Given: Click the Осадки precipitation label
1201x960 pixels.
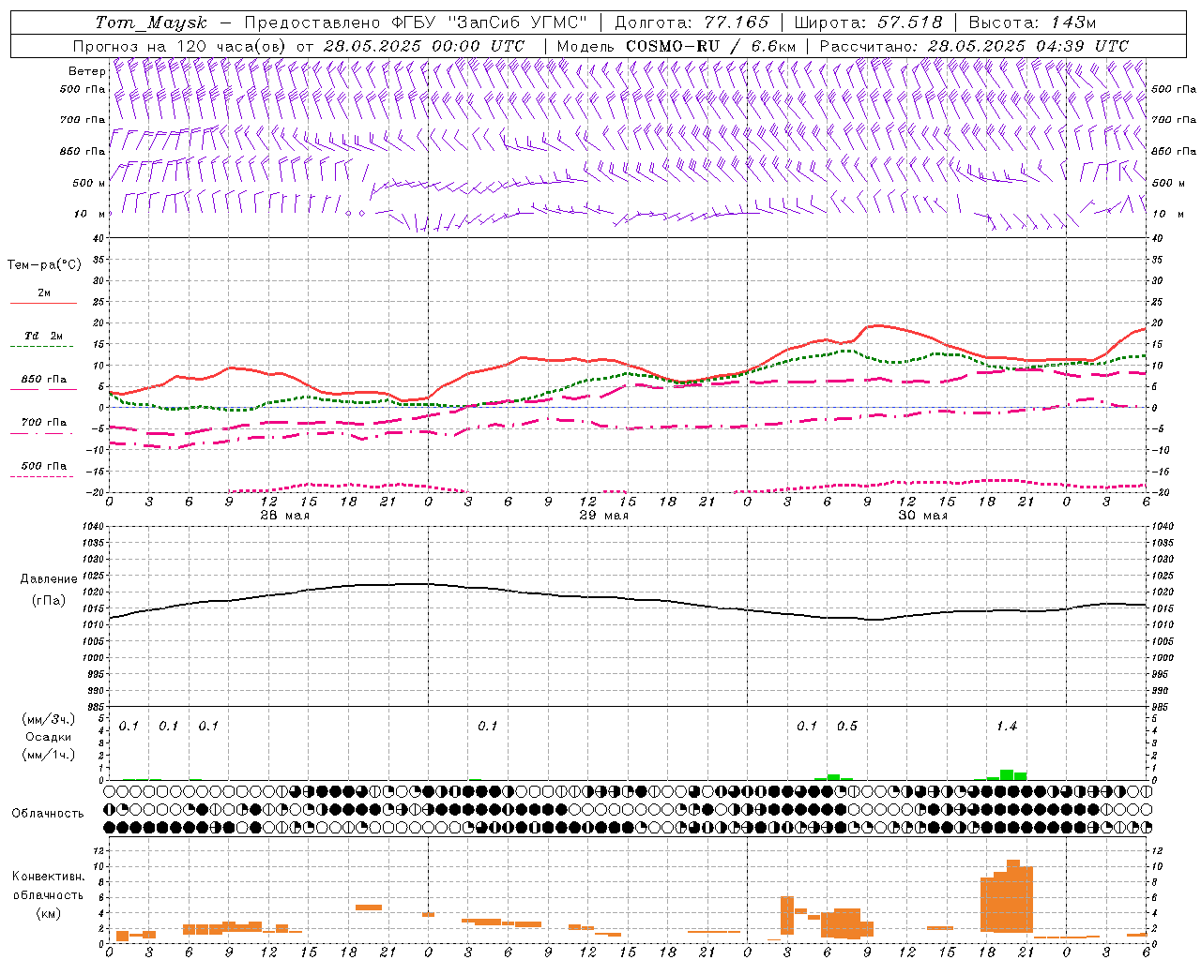Looking at the screenshot, I should pyautogui.click(x=49, y=737).
